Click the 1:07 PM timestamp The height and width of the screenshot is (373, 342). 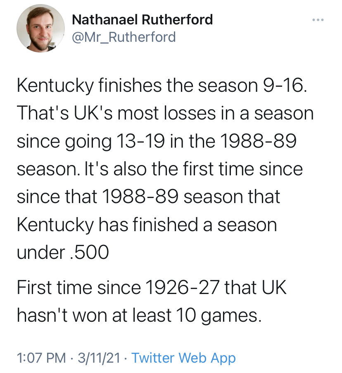[x=41, y=358]
